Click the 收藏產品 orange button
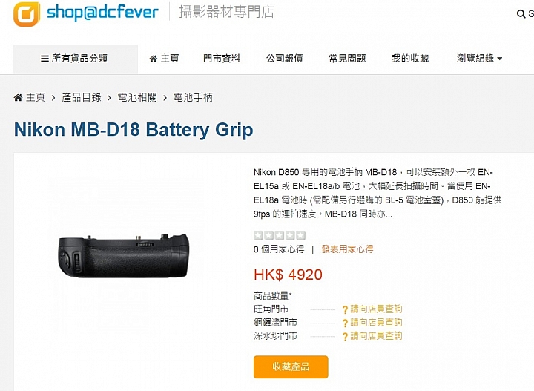 coord(291,367)
